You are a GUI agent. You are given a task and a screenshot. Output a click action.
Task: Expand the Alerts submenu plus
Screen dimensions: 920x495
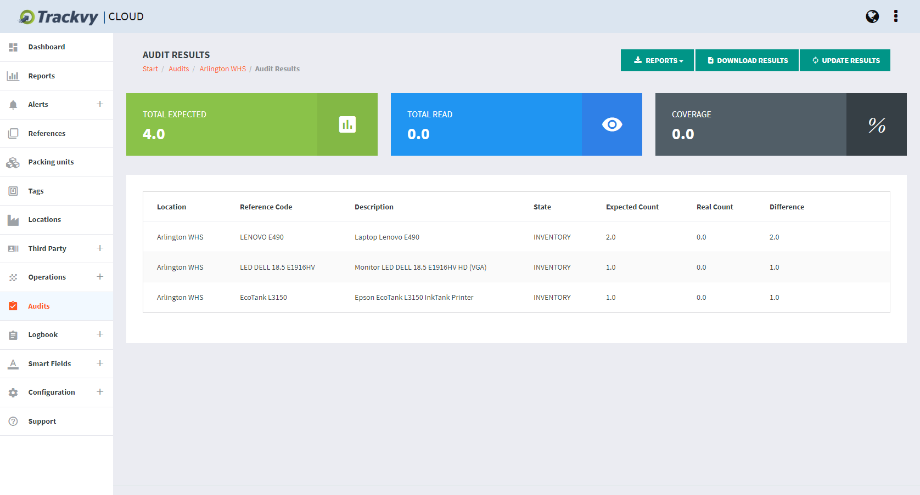click(x=100, y=104)
